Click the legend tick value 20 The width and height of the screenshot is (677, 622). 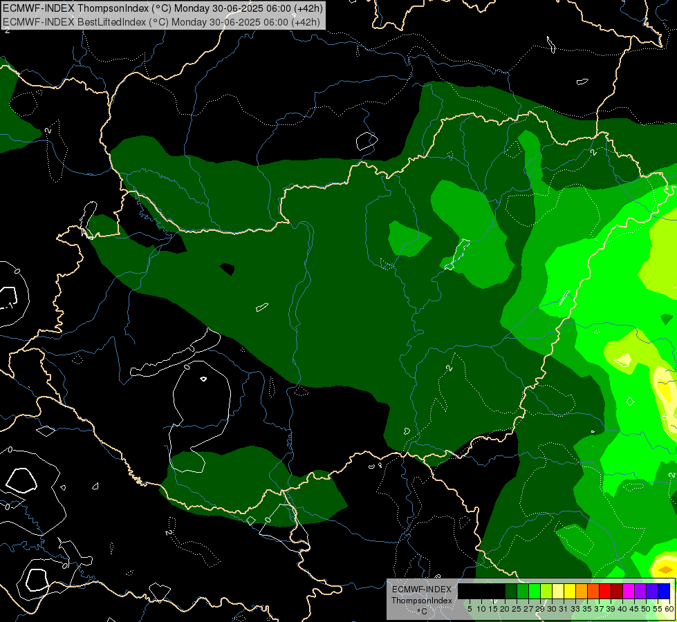click(x=505, y=609)
